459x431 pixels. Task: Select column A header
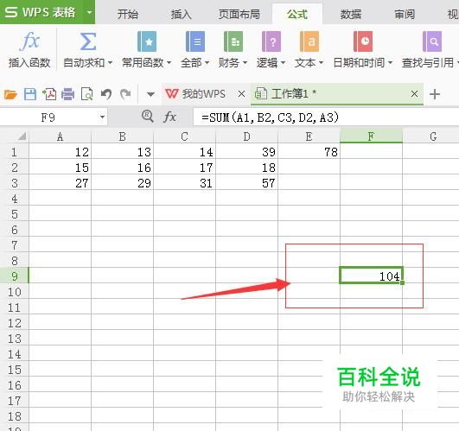coord(60,136)
